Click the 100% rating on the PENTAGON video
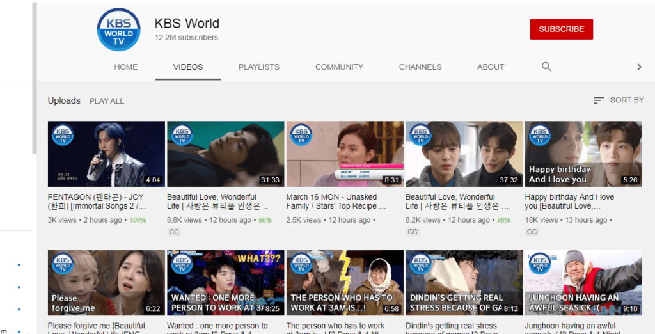Viewport: 655px width, 334px height. 138,220
